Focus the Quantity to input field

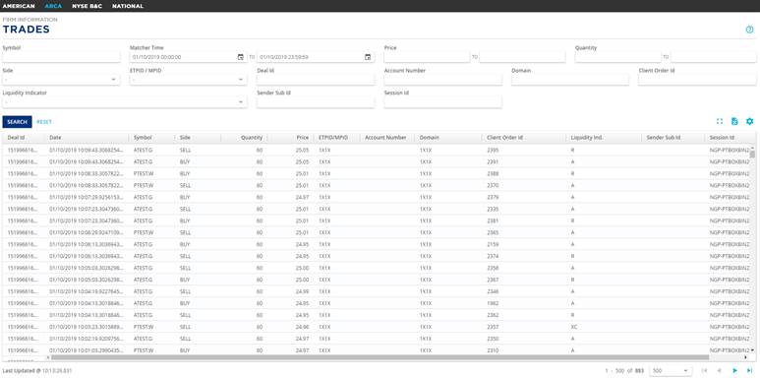pyautogui.click(x=714, y=57)
